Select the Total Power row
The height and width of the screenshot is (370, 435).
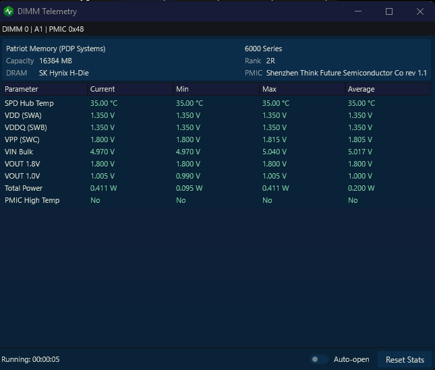click(x=216, y=188)
